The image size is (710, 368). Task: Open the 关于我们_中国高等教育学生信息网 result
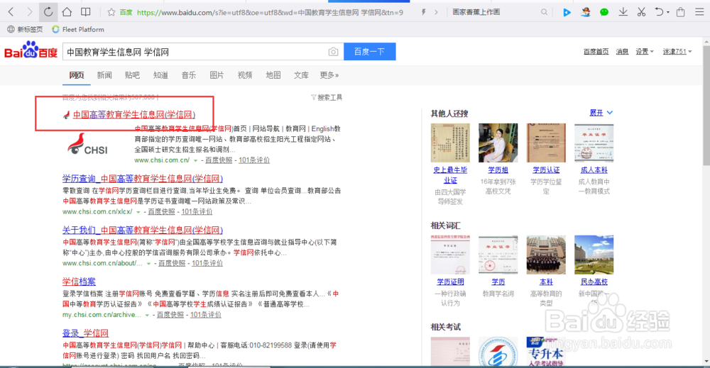coord(143,230)
